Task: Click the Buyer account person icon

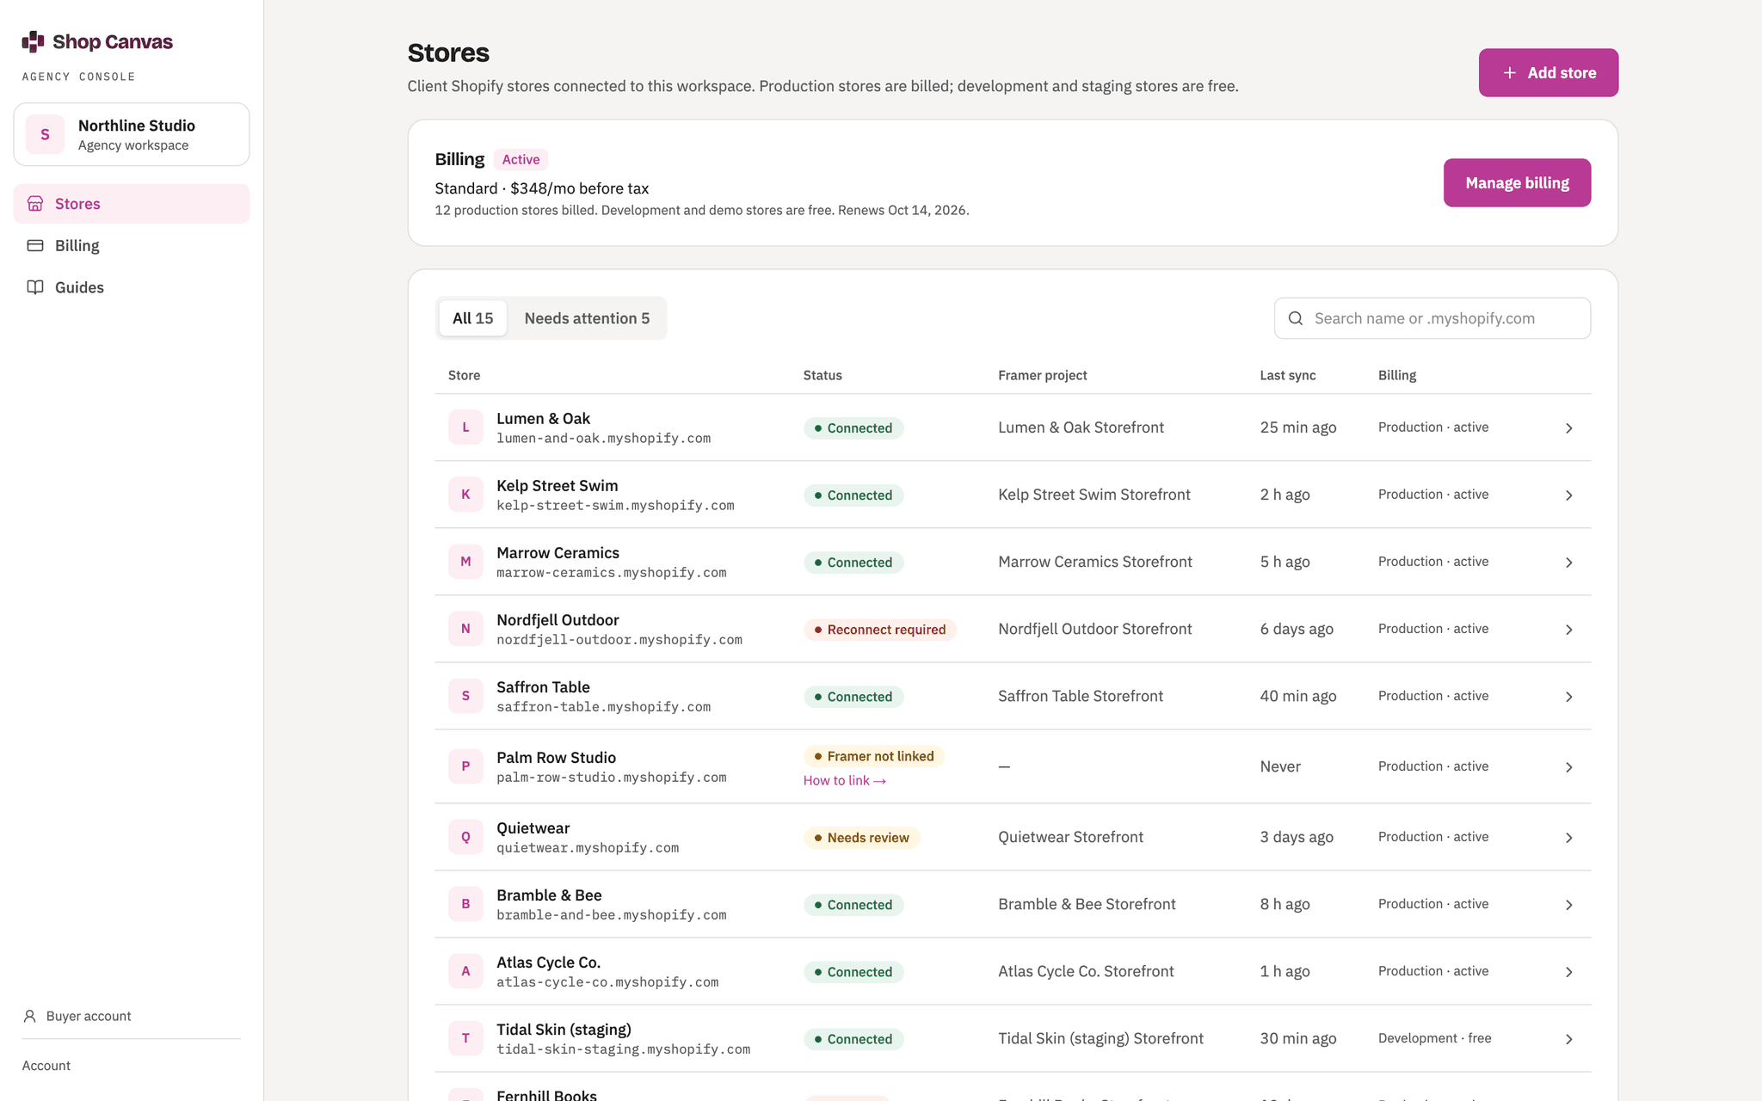Action: coord(30,1016)
